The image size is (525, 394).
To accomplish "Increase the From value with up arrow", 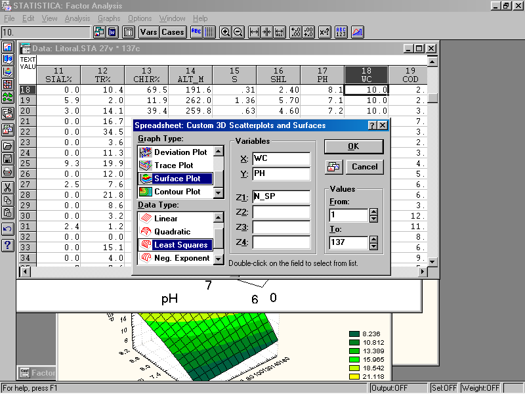I will pos(373,211).
